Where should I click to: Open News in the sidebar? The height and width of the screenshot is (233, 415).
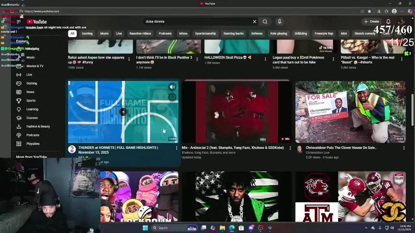pos(30,92)
